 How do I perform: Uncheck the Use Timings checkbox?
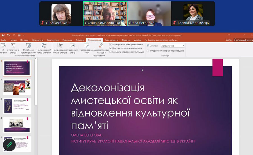pyautogui.click(x=111, y=48)
